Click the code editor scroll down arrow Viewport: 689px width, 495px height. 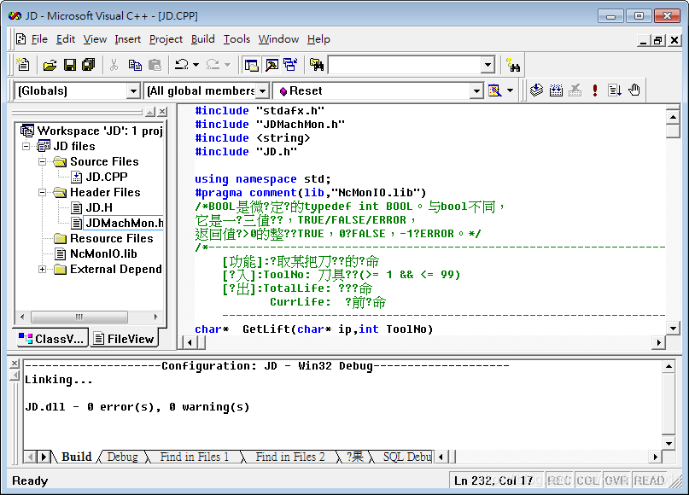[673, 328]
